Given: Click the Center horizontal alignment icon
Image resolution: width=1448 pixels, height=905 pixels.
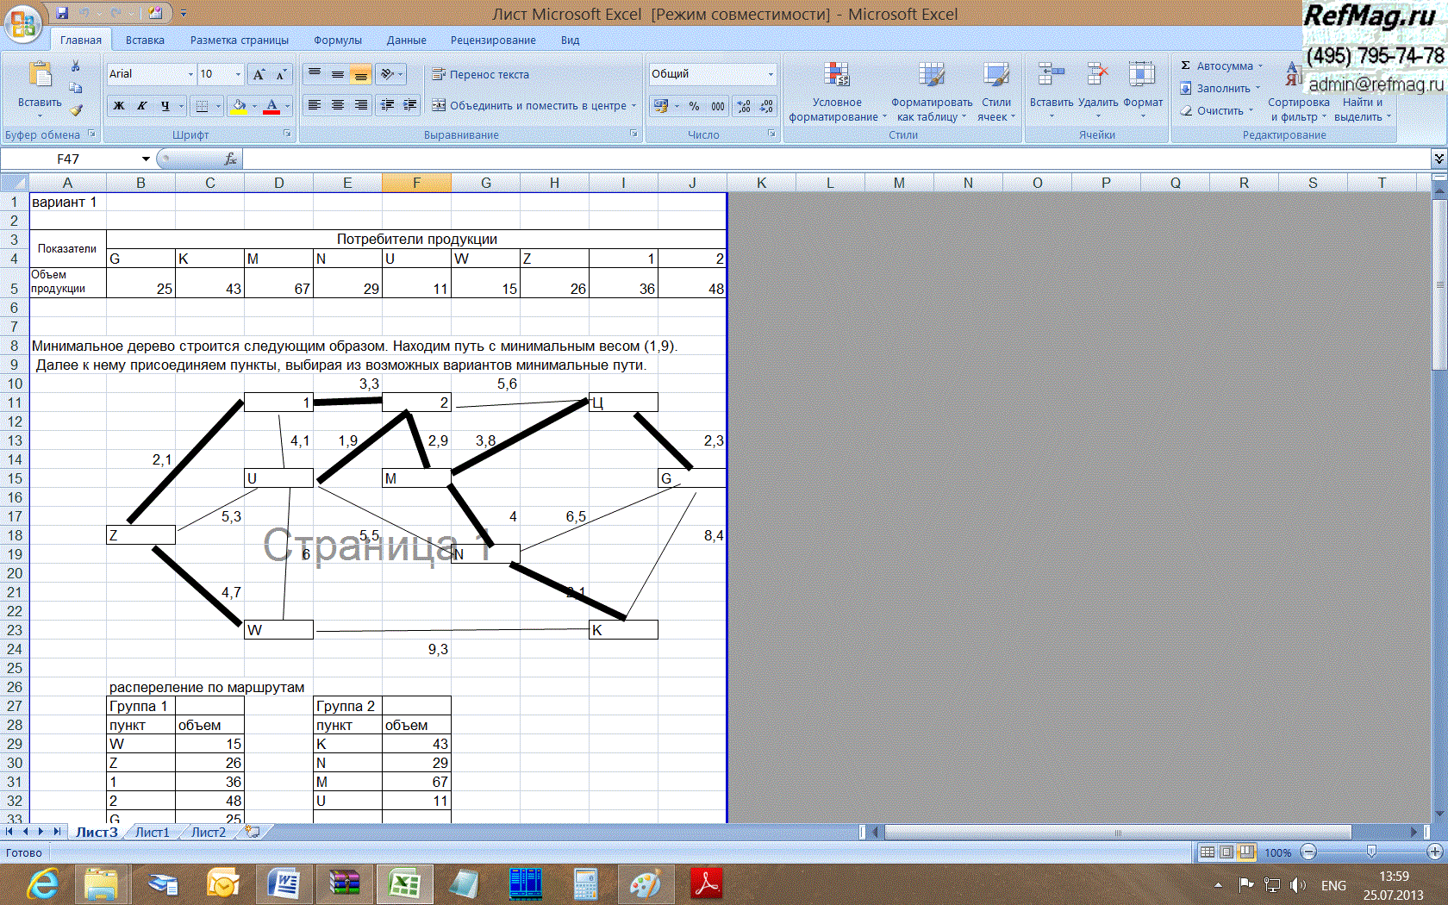Looking at the screenshot, I should pos(338,105).
